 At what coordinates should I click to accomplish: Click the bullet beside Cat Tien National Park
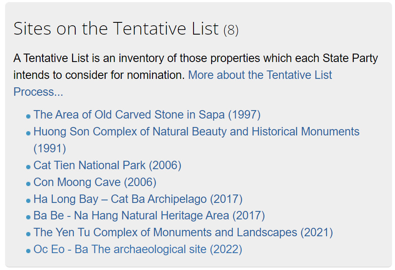28,167
